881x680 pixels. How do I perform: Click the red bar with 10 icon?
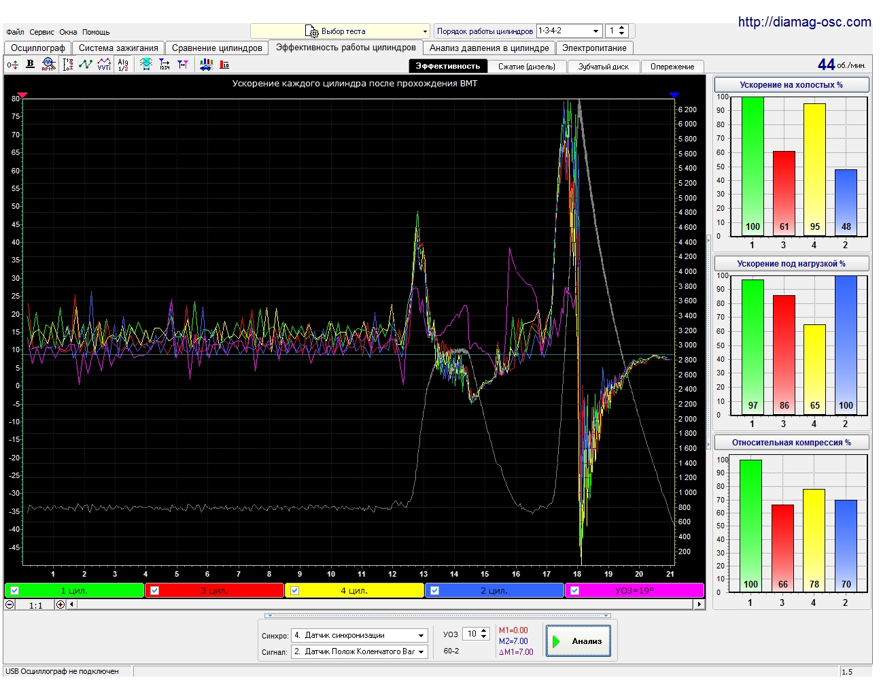coord(224,64)
